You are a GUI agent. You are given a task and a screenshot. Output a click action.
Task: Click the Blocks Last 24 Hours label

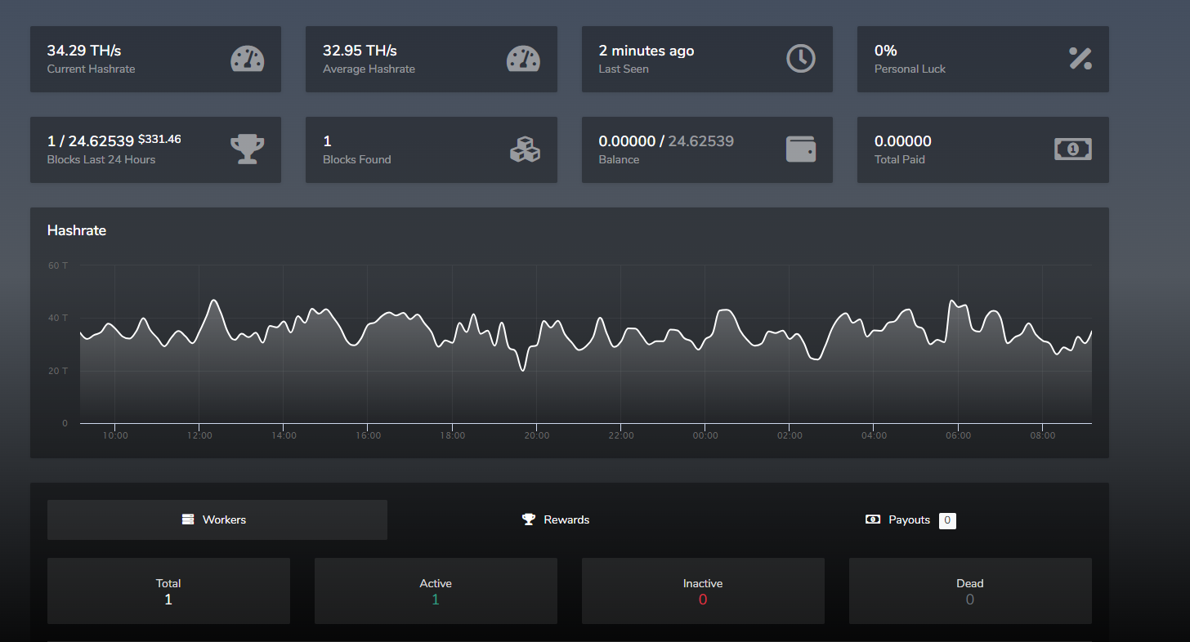(x=101, y=159)
